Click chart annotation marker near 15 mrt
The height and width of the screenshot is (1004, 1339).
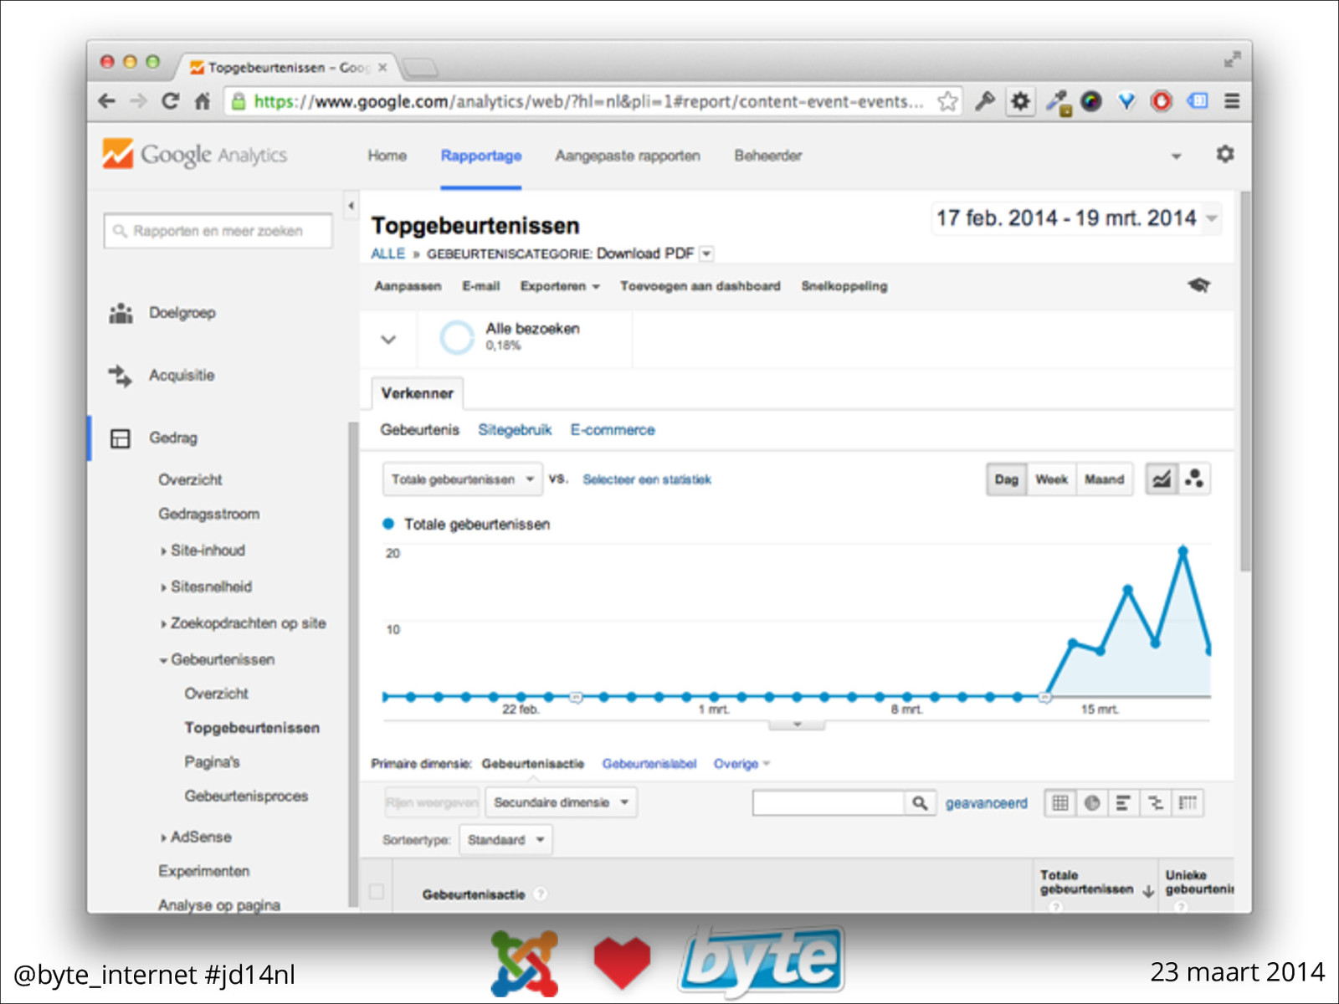click(1045, 697)
